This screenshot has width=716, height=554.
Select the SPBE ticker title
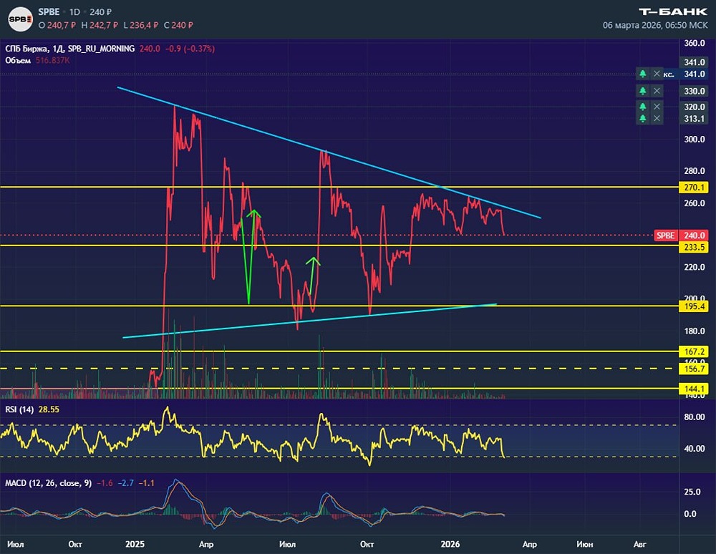click(49, 12)
